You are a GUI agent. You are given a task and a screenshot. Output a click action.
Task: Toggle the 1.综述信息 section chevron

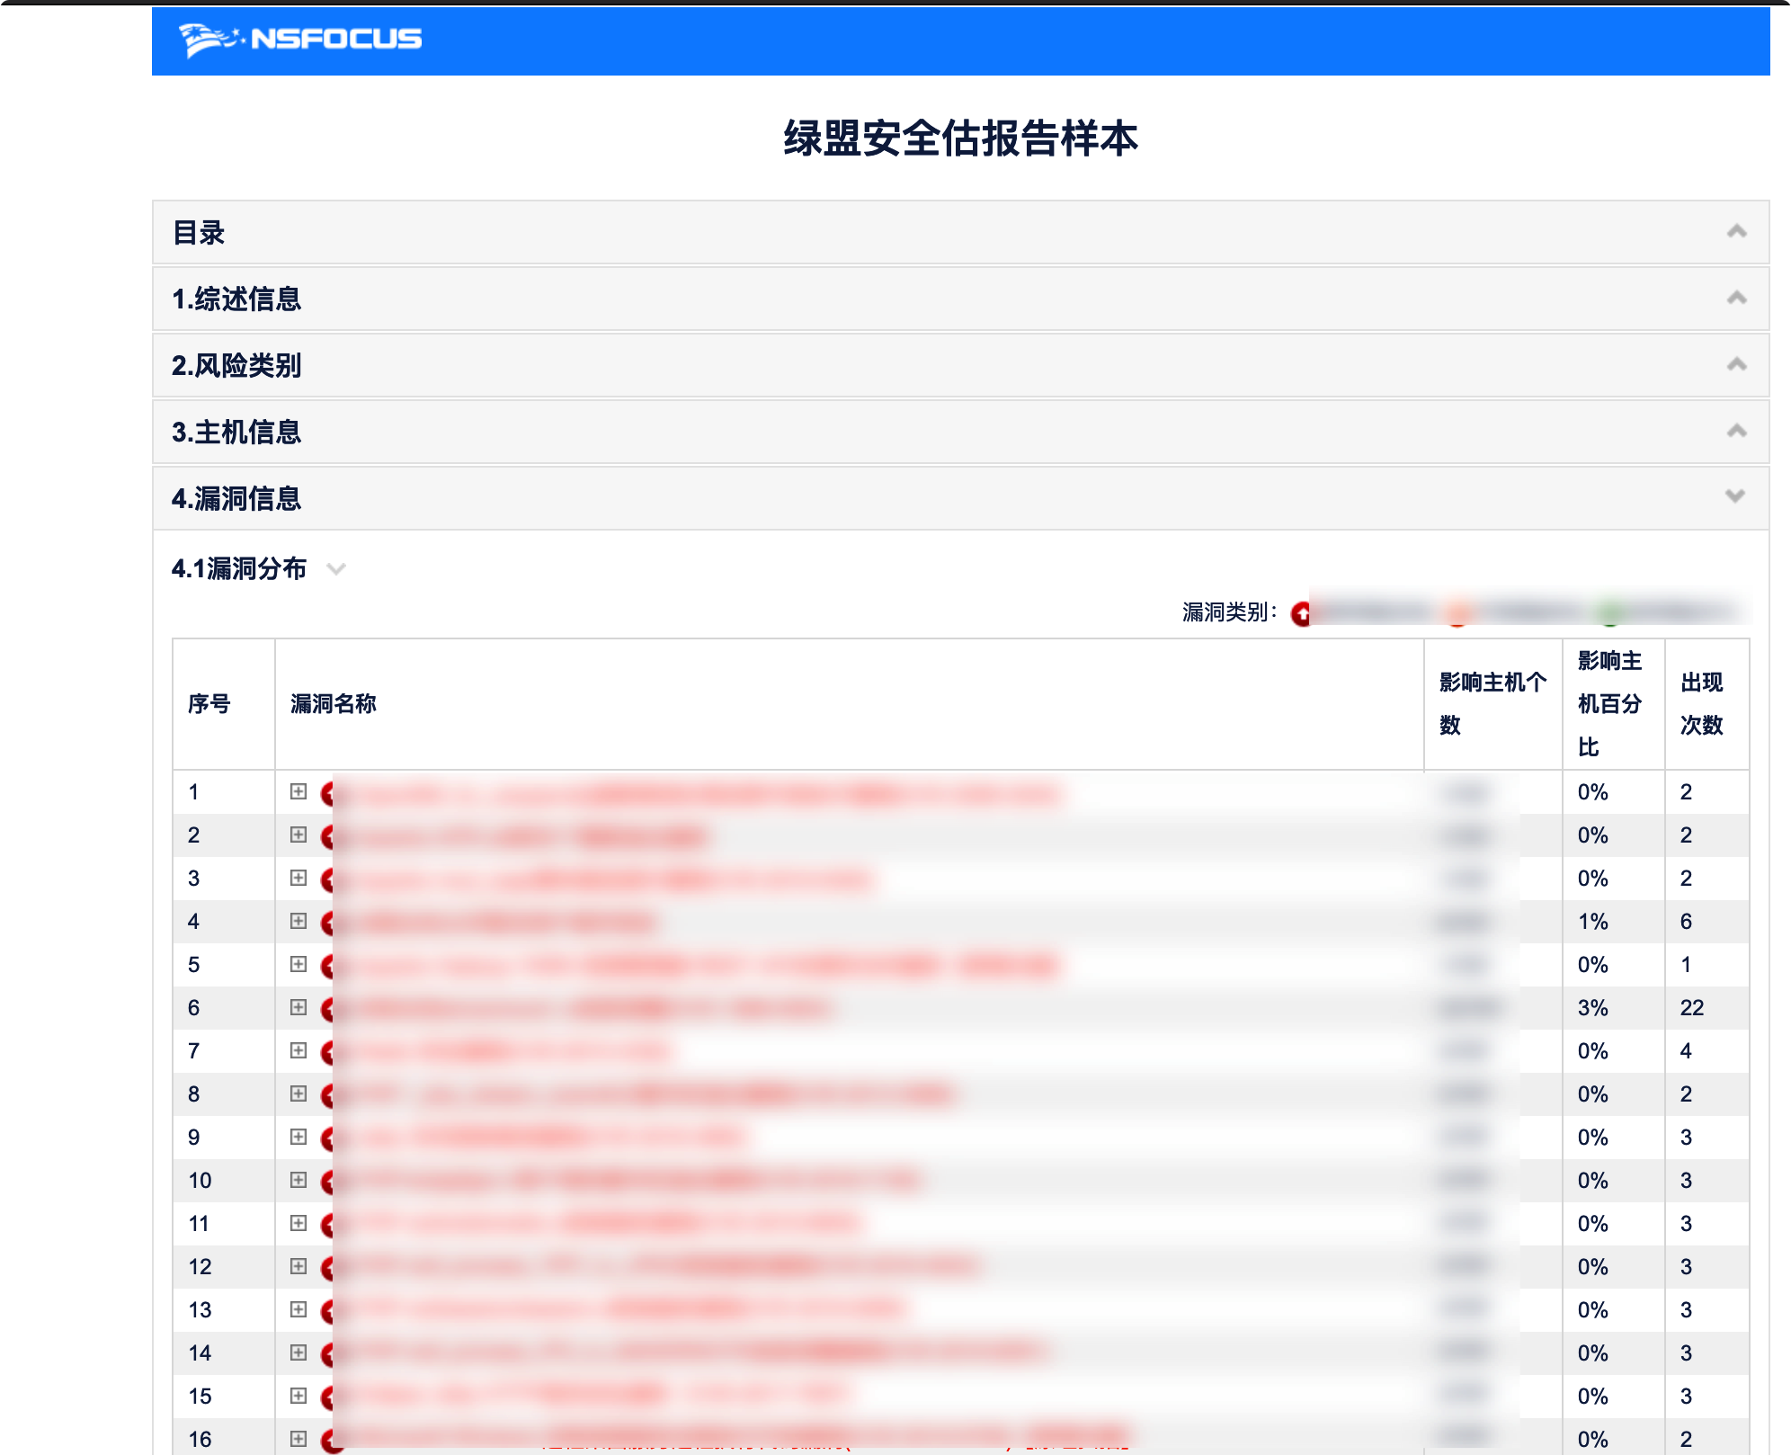[x=1736, y=299]
